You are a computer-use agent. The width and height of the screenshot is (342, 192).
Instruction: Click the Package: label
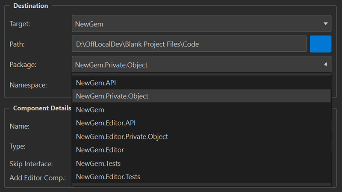(x=23, y=65)
